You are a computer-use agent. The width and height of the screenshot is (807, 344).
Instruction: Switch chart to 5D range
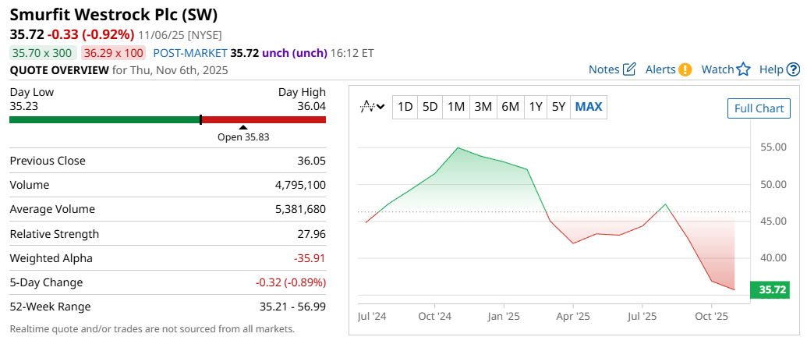point(430,107)
